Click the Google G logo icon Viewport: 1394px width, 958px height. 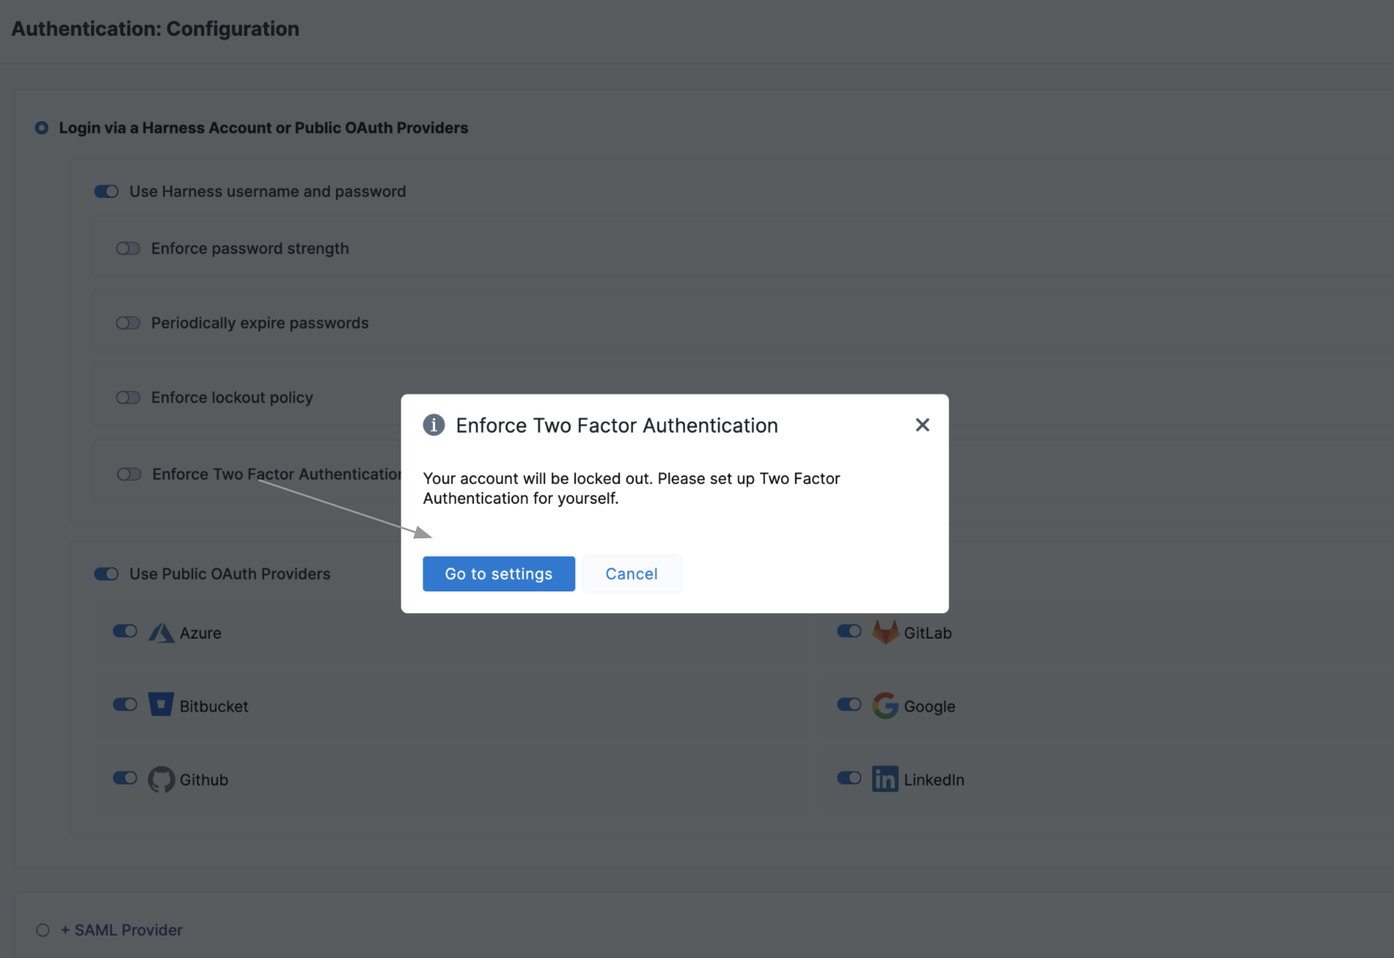(x=885, y=706)
